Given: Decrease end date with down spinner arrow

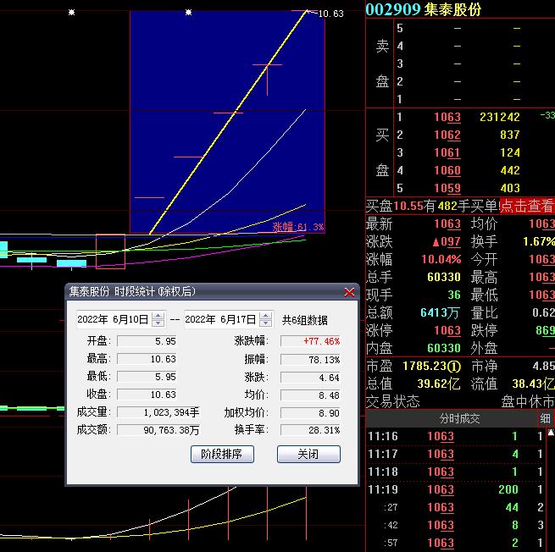Looking at the screenshot, I should pos(266,323).
